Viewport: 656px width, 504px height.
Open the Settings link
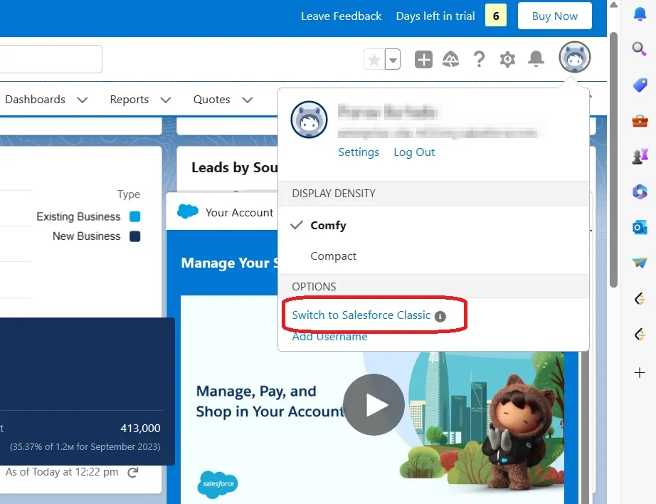coord(359,152)
